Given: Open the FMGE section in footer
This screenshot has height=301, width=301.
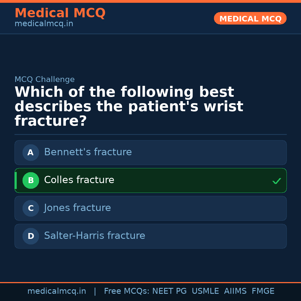Looking at the screenshot, I should tap(263, 291).
